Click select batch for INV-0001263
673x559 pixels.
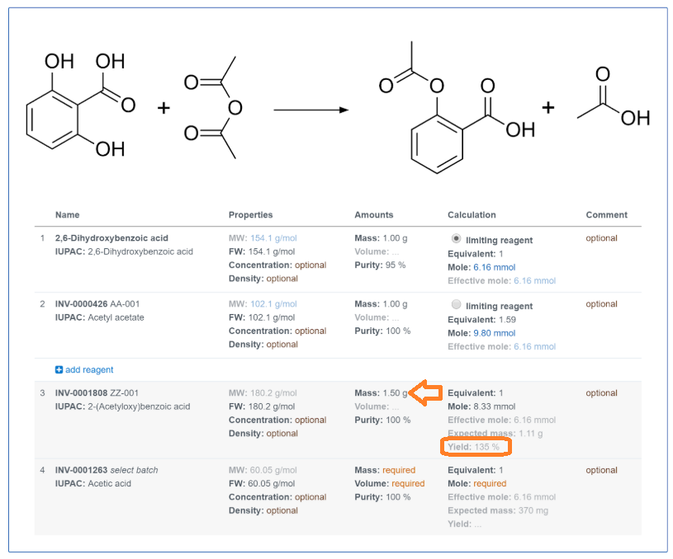point(134,470)
